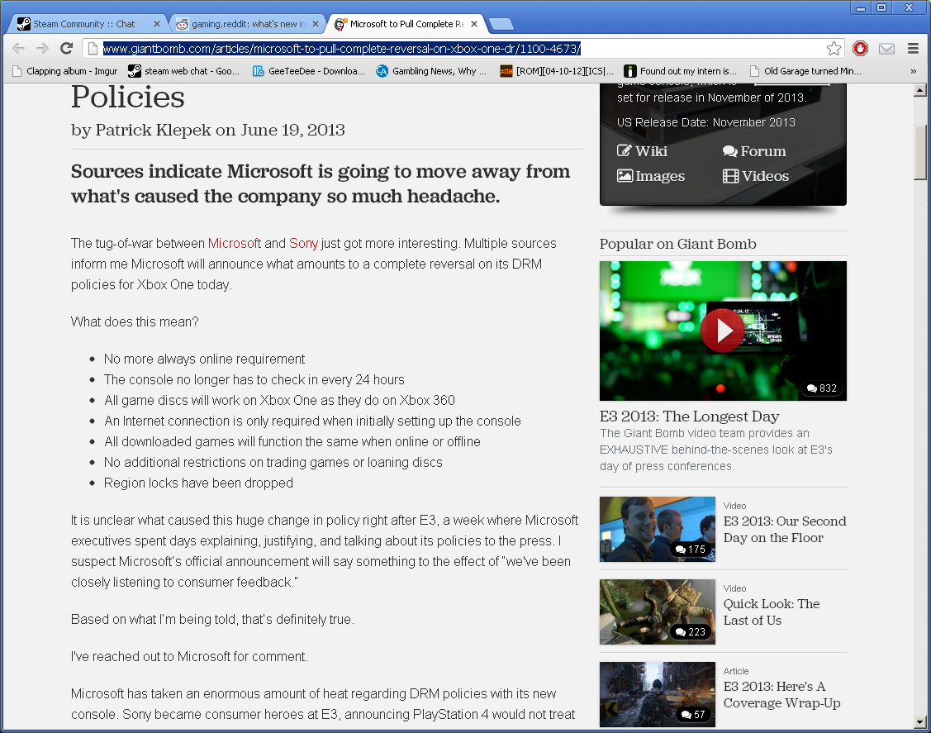The width and height of the screenshot is (931, 733).
Task: Open the Chrome hamburger menu
Action: [913, 49]
